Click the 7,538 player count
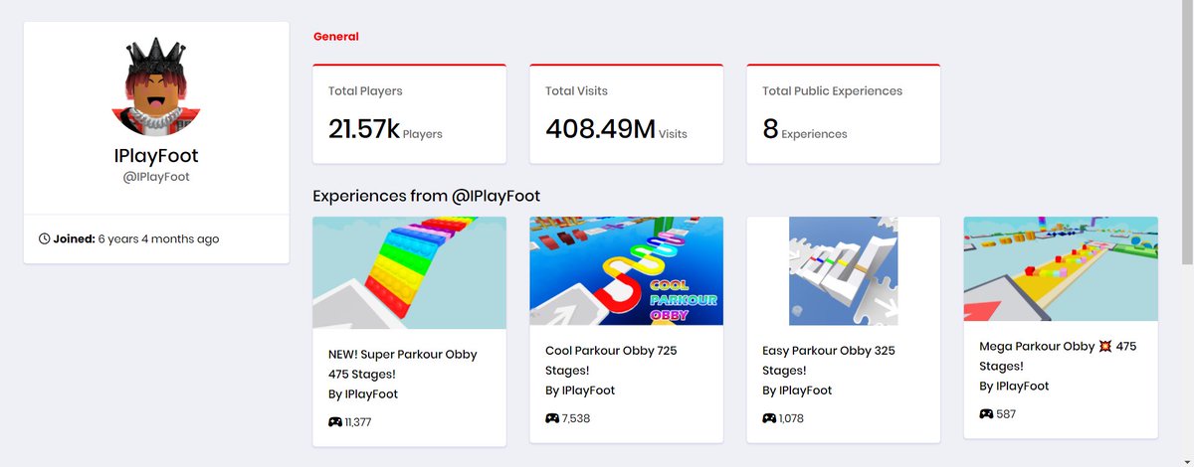The image size is (1194, 467). (x=576, y=418)
